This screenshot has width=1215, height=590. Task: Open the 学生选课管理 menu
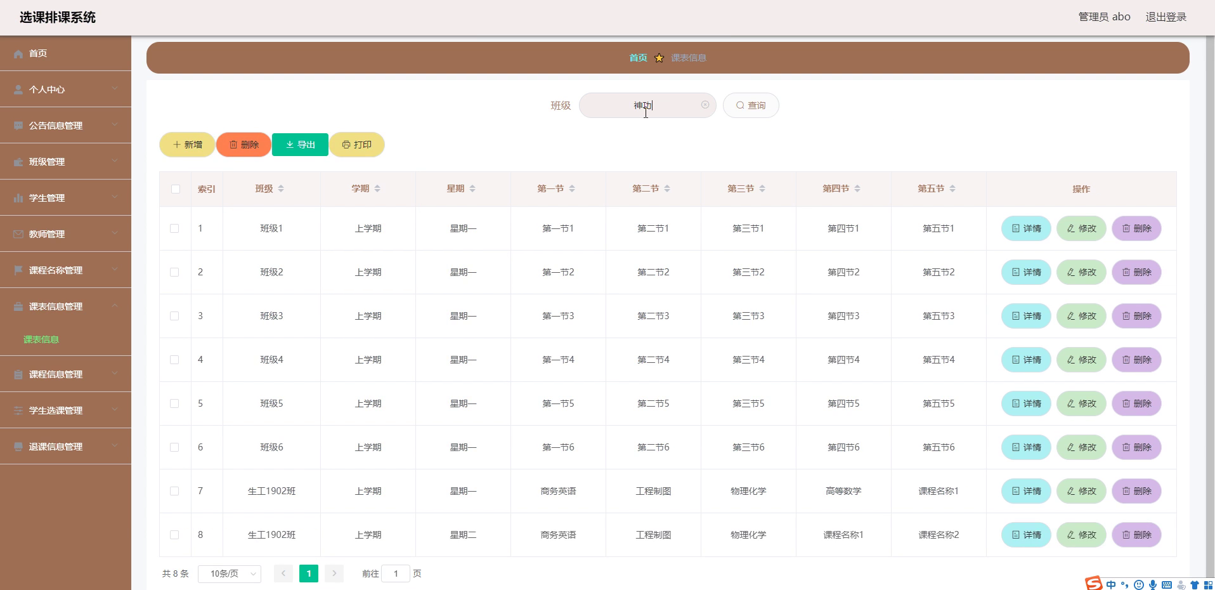(x=65, y=410)
